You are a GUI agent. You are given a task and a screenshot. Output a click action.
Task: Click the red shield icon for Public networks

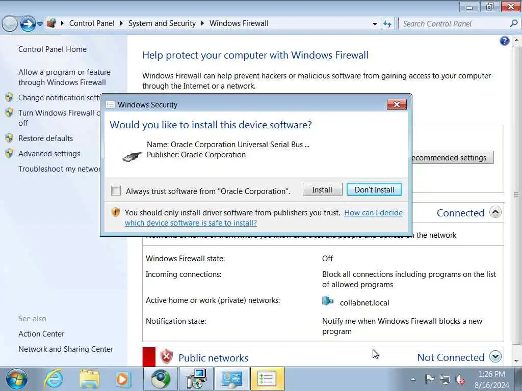tap(166, 357)
